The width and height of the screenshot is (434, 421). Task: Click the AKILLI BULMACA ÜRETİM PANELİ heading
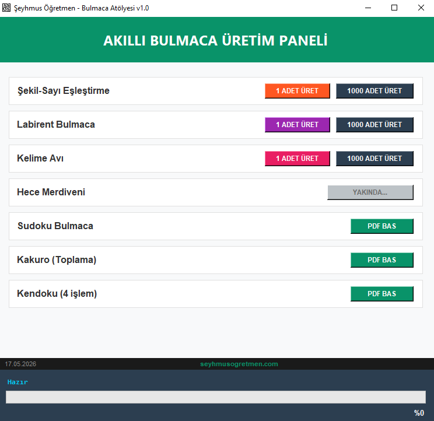215,40
